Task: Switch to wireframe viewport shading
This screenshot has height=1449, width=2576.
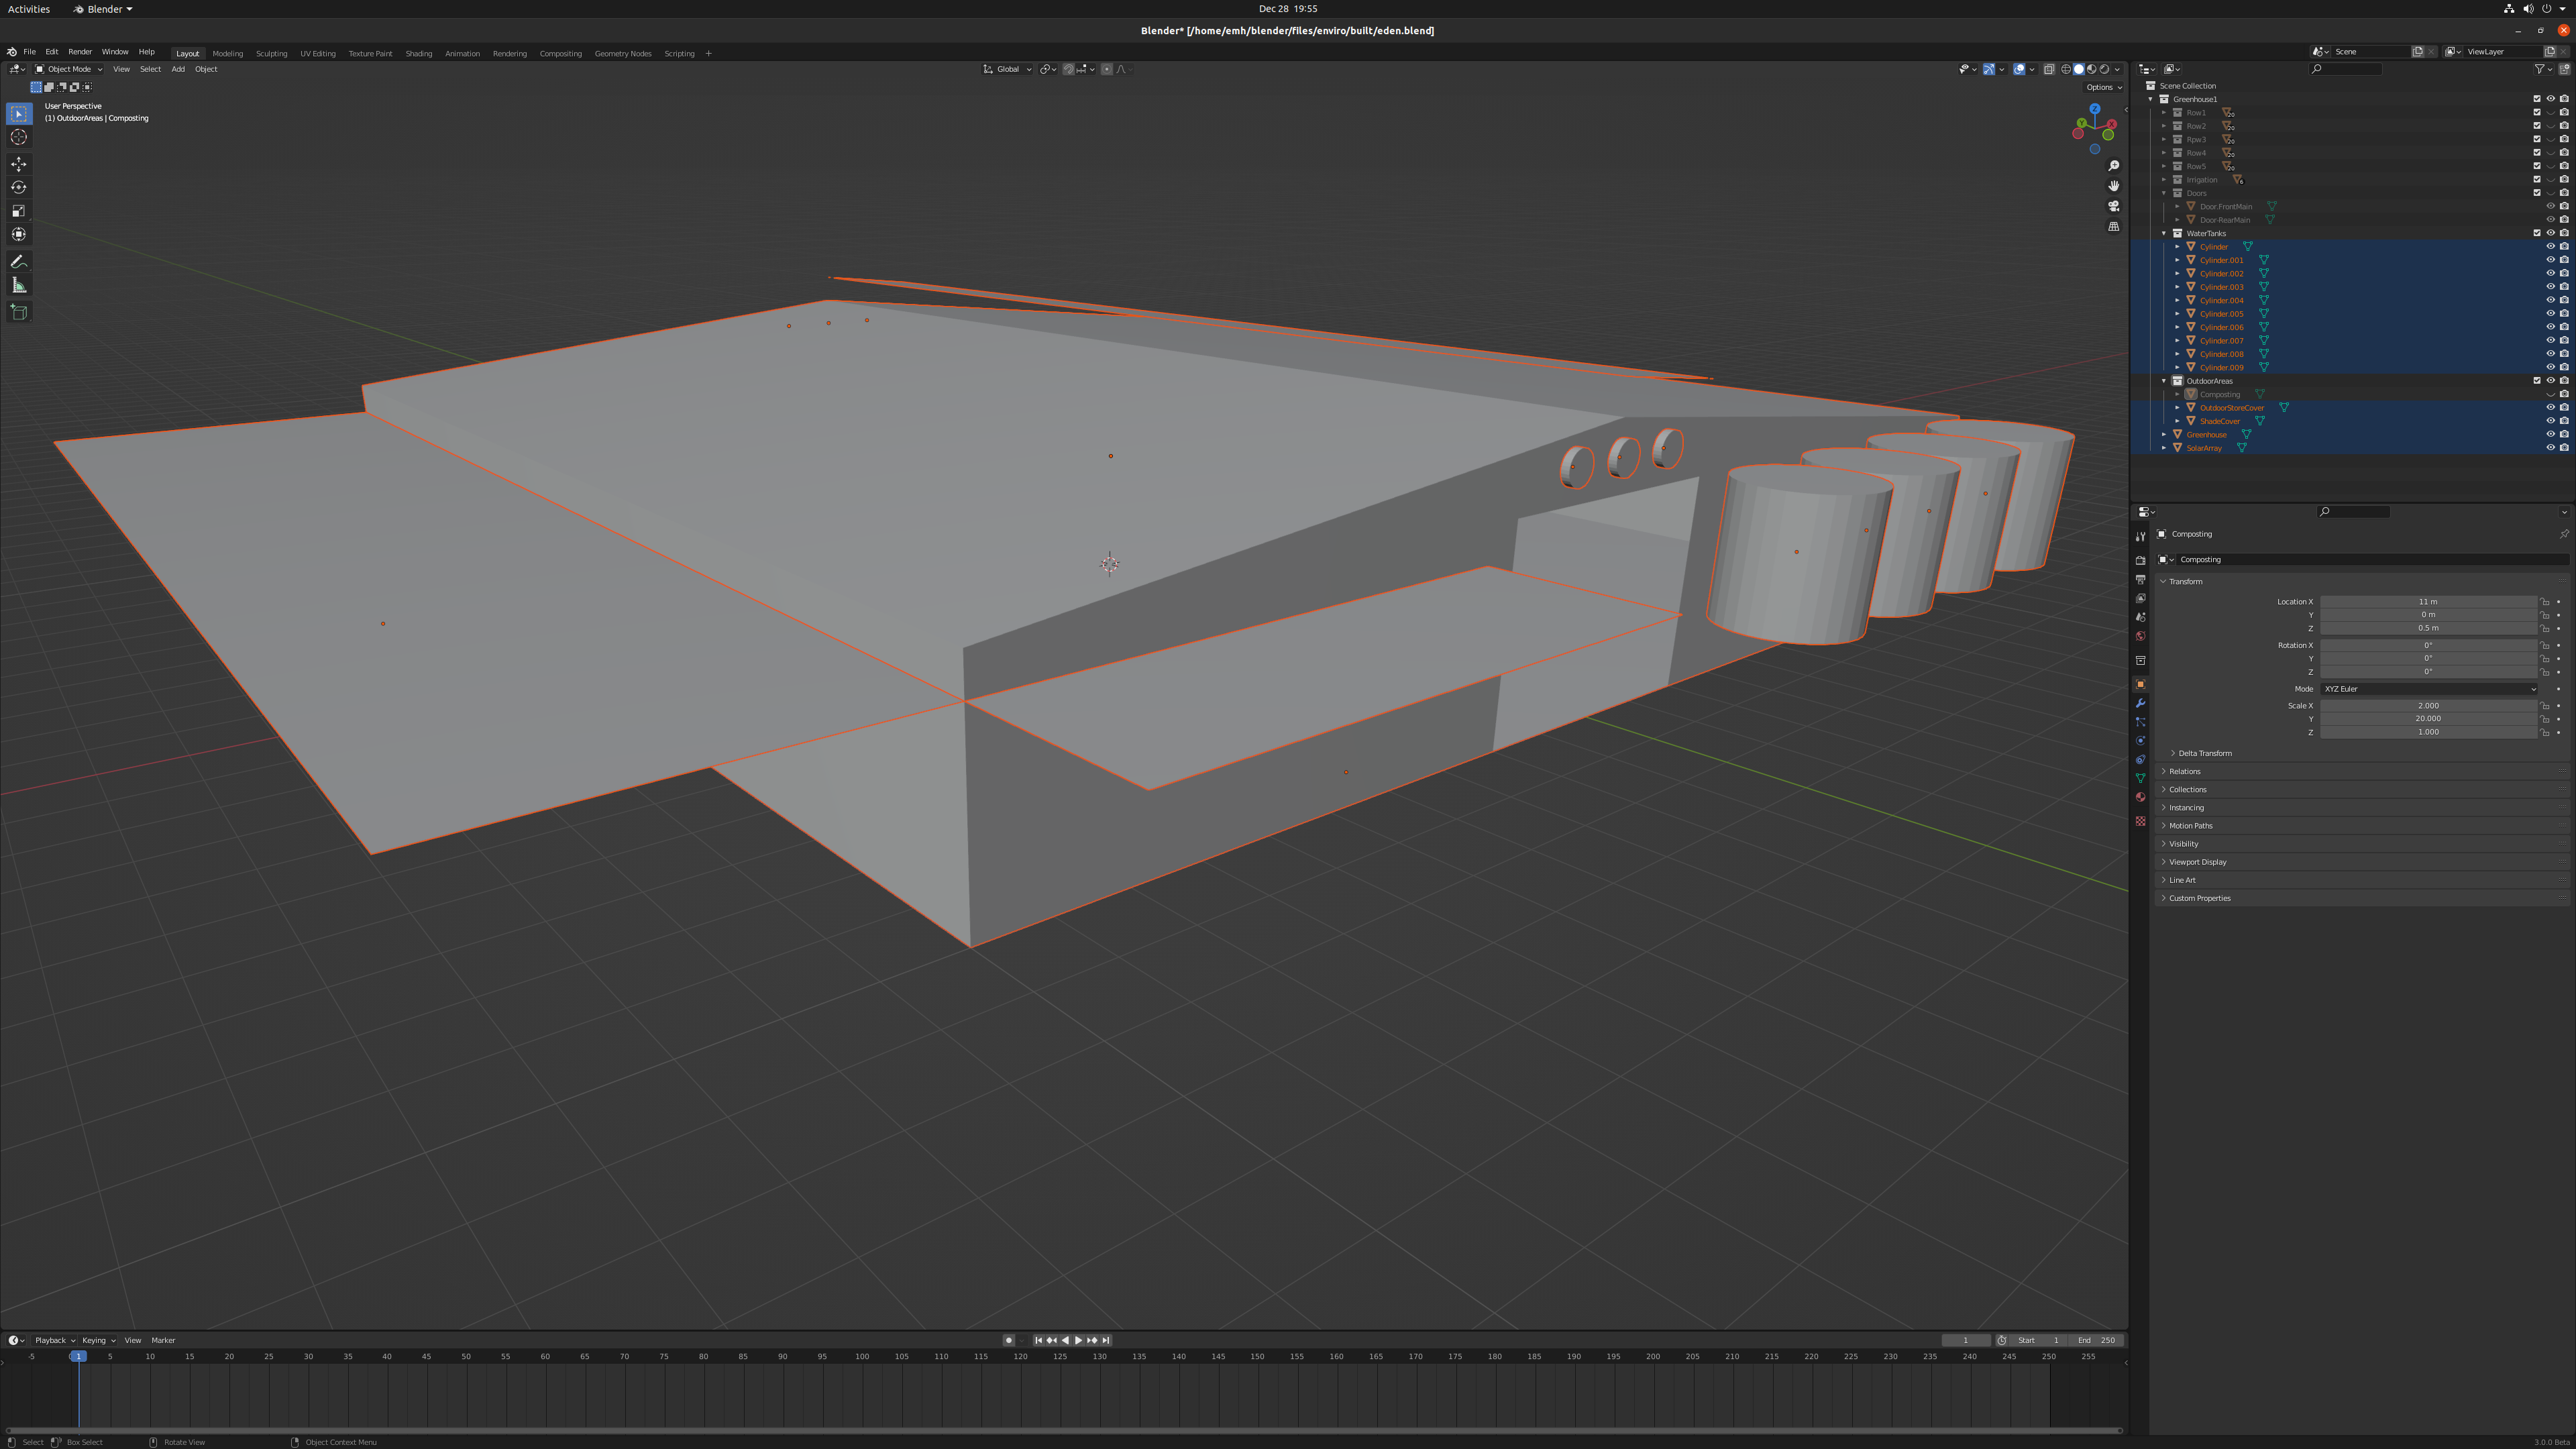Action: (x=2066, y=69)
